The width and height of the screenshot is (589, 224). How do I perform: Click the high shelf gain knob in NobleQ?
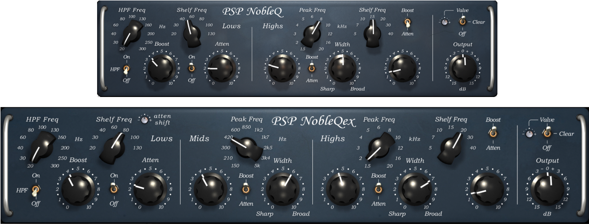[402, 68]
